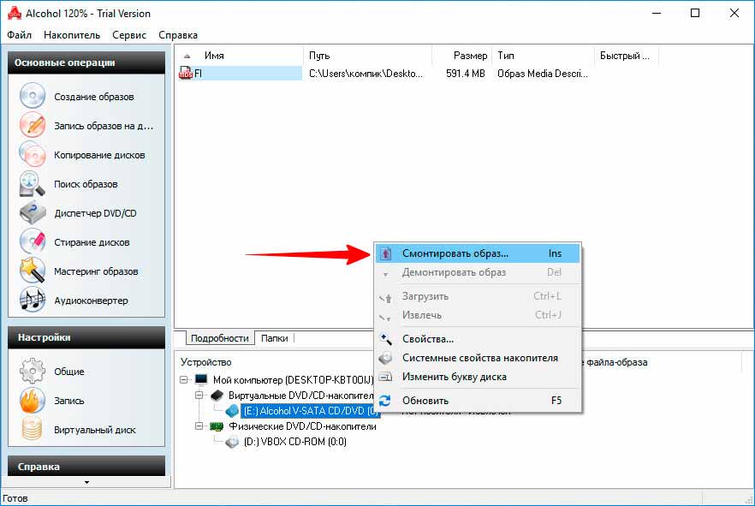Click the virtual DVD/CD drives group icon
Screen dimensions: 755x506
[217, 396]
